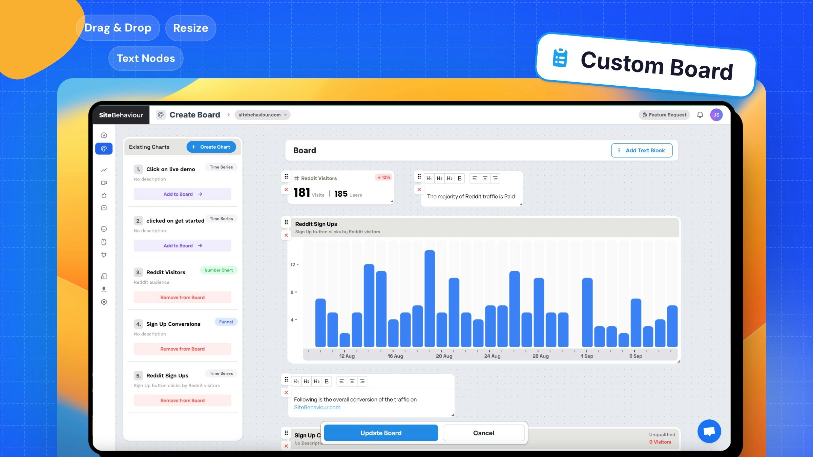Viewport: 813px width, 457px height.
Task: Grab drag handle of Reddit traffic text block
Action: pos(419,176)
